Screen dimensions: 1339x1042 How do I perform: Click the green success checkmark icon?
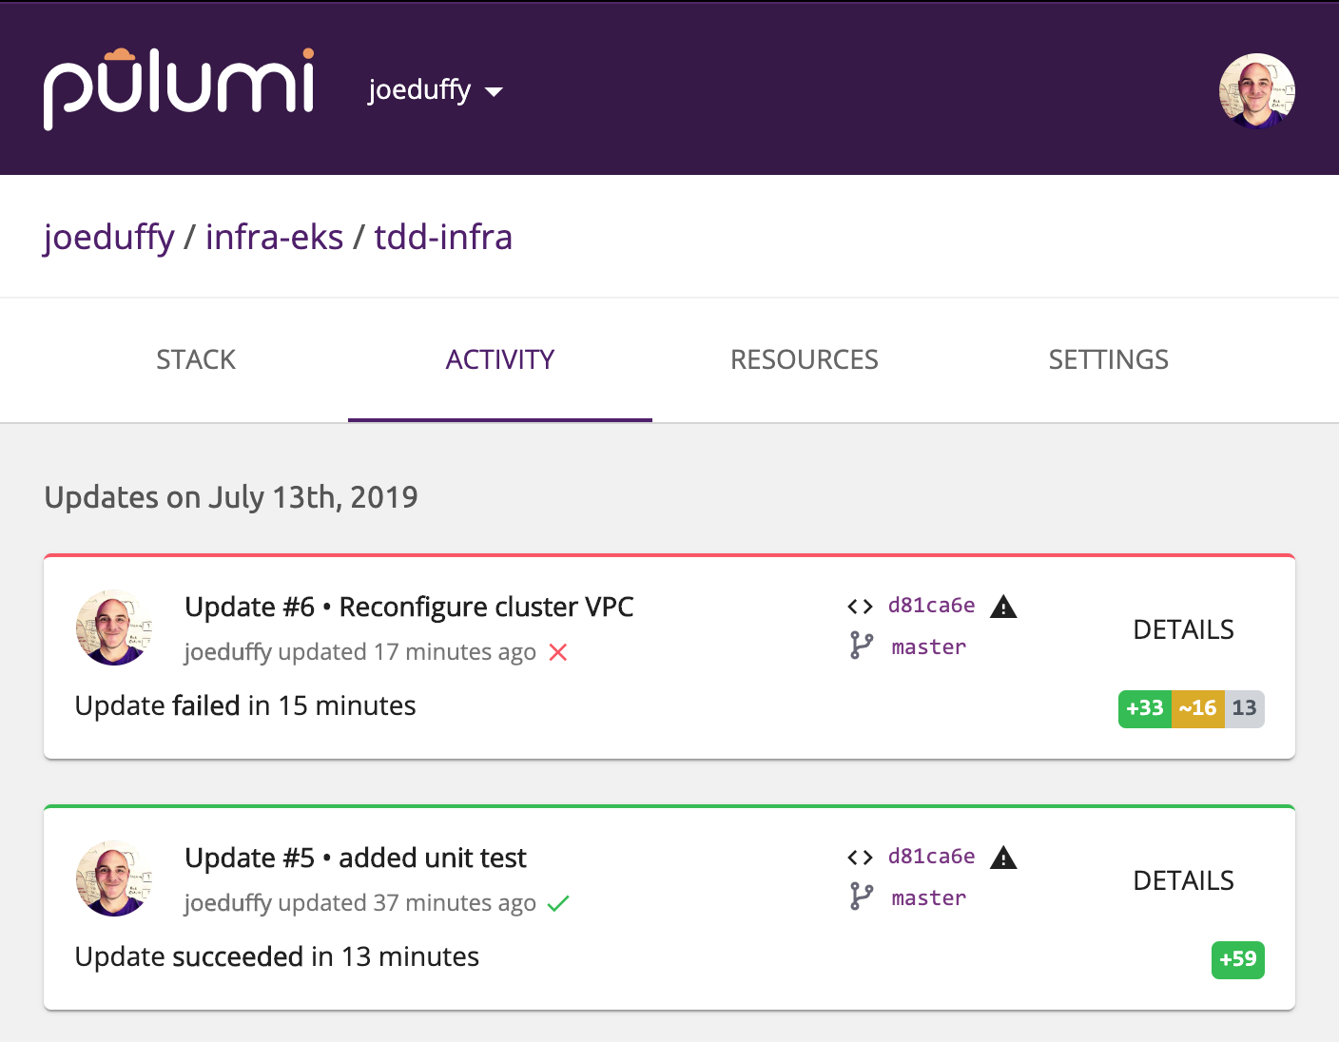[x=558, y=903]
